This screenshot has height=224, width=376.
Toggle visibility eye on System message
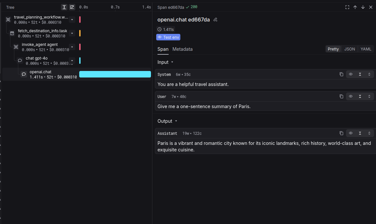[351, 74]
